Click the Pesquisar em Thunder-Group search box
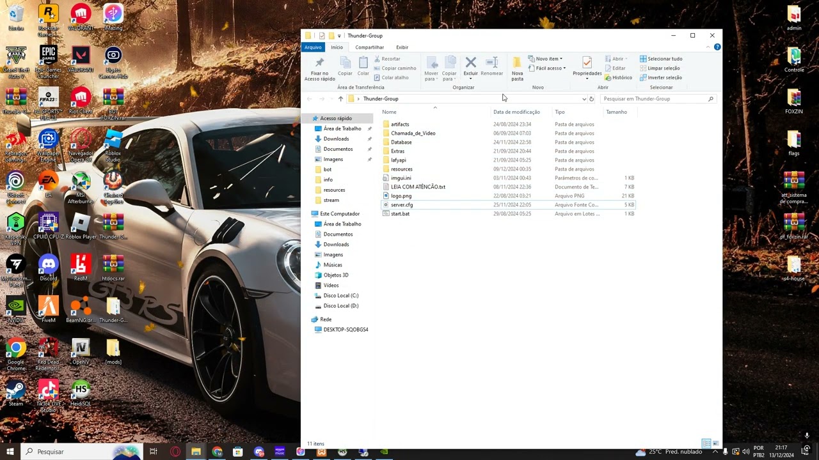Viewport: 819px width, 460px height. click(658, 99)
